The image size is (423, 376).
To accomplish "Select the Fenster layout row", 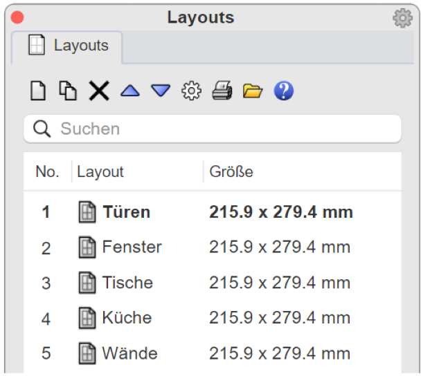I will pyautogui.click(x=213, y=247).
